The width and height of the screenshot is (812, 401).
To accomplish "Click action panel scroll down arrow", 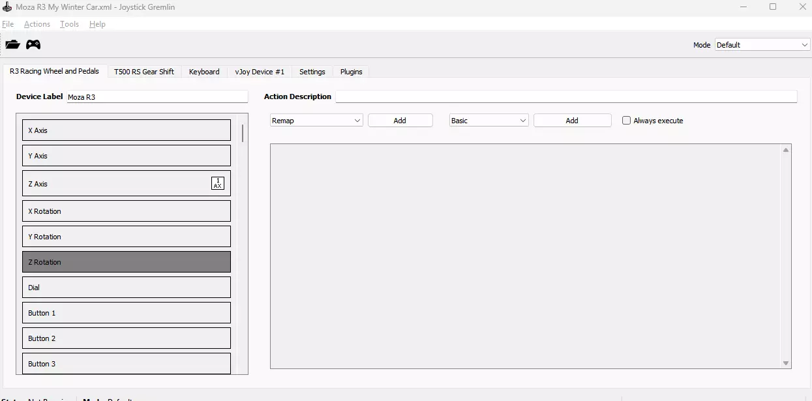I will point(786,363).
